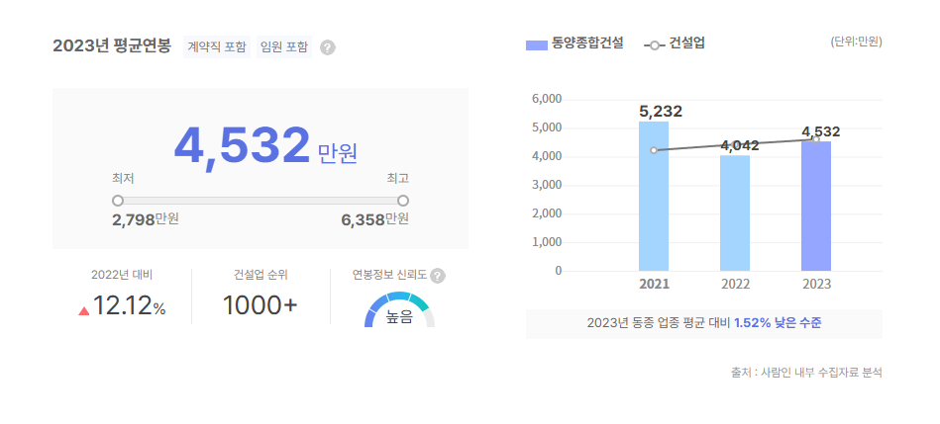The image size is (940, 424).
Task: Click the 2021 x-axis label
Action: [x=654, y=284]
